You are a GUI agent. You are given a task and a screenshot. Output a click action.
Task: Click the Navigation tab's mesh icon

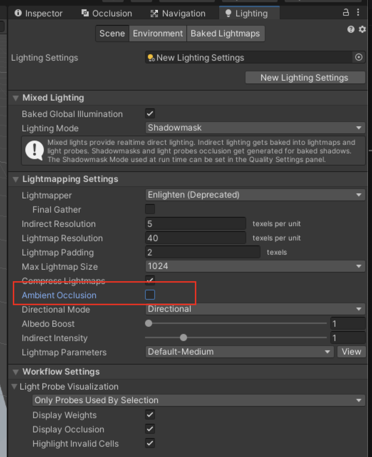(x=154, y=13)
